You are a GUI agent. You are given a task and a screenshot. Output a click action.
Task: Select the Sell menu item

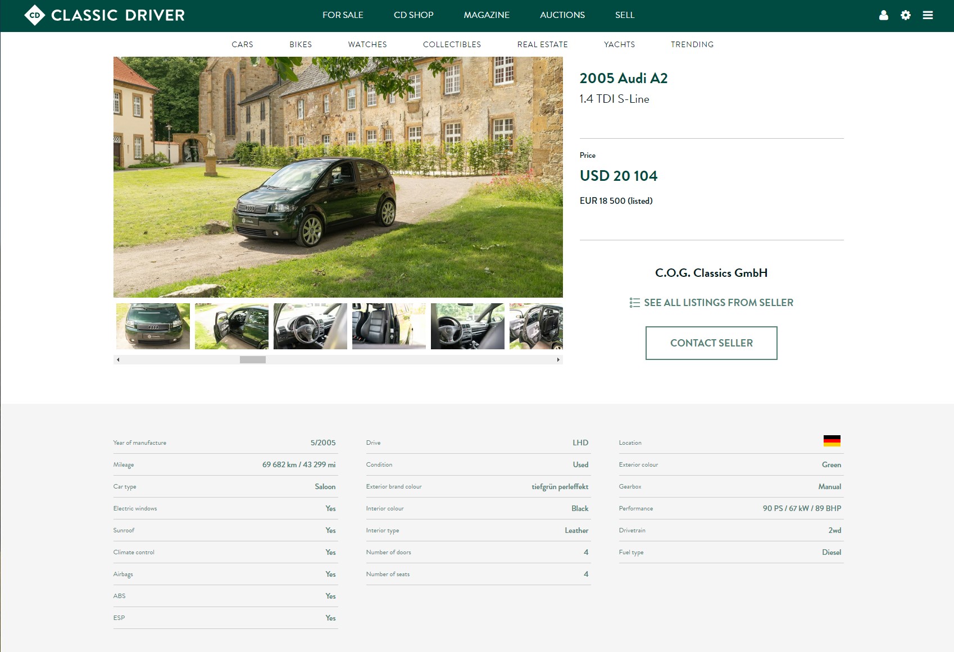click(x=625, y=15)
